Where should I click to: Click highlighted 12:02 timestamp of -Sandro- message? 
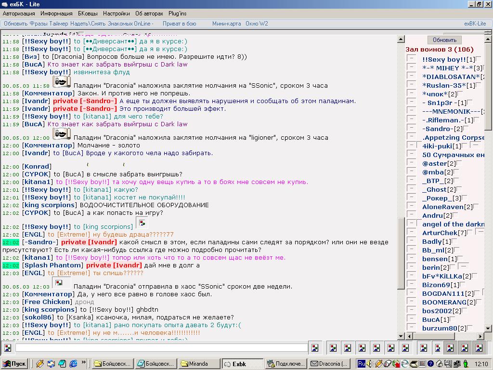[x=11, y=242]
